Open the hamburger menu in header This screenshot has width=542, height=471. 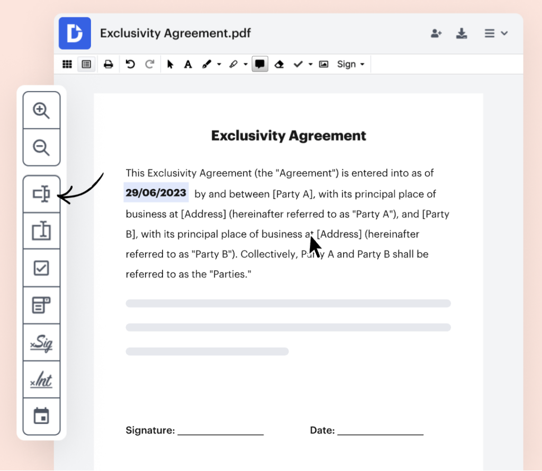click(x=495, y=33)
